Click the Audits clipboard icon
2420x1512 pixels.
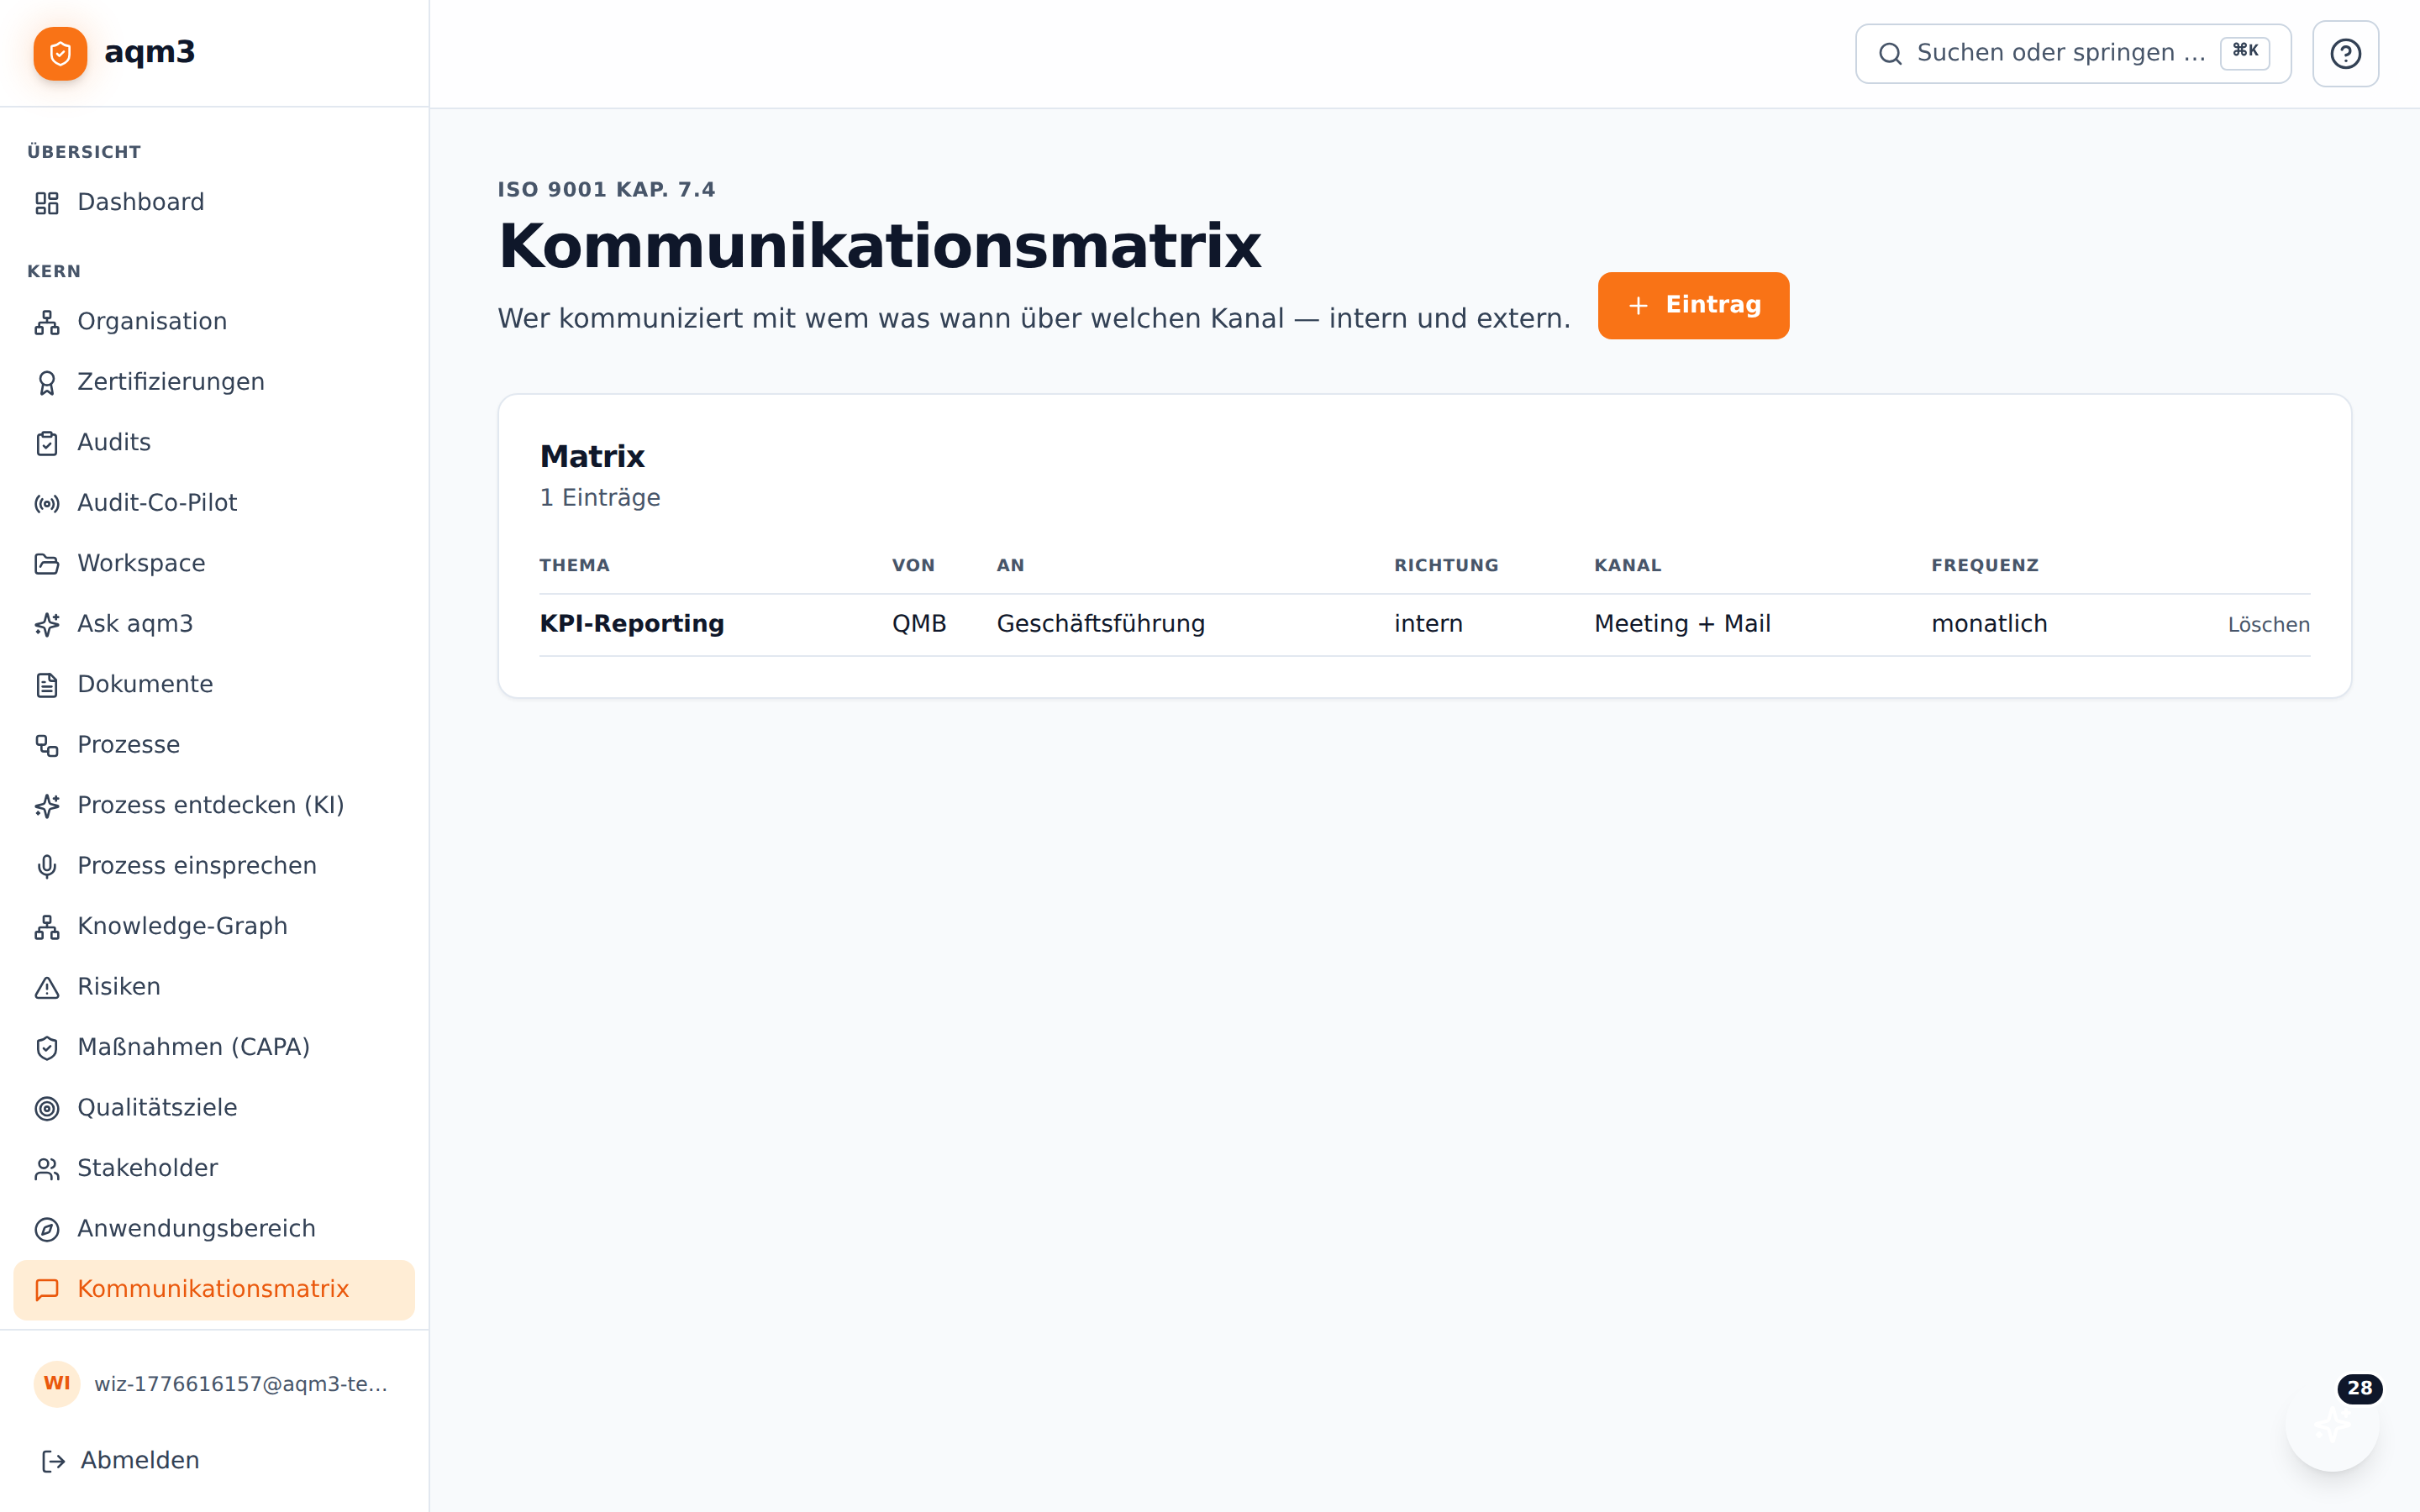click(47, 443)
